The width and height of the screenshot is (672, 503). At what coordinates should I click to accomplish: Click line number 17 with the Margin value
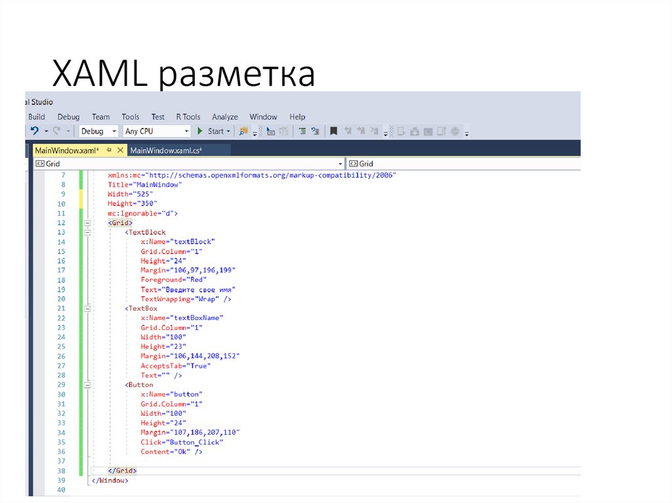(x=61, y=270)
